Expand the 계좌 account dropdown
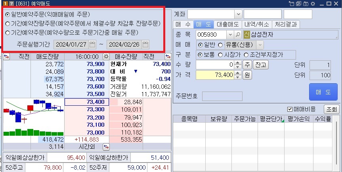 239,14
